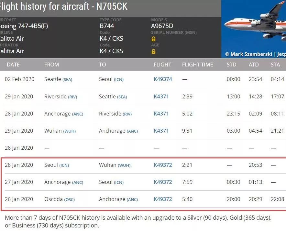Screen dimensions: 286x231
Task: Open flight K49374 link
Action: click(x=163, y=79)
